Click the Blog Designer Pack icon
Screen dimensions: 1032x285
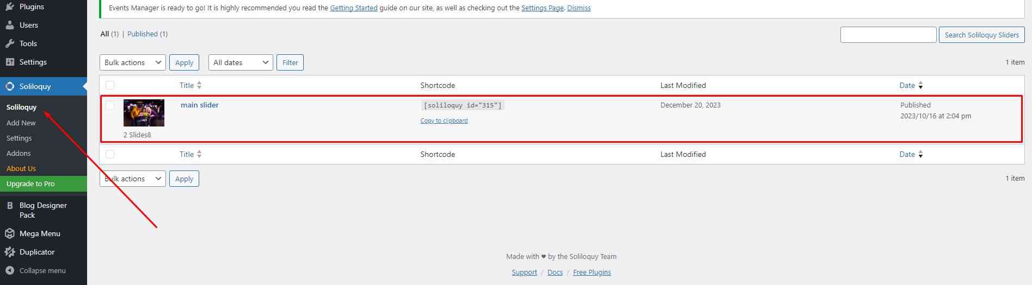pos(10,206)
